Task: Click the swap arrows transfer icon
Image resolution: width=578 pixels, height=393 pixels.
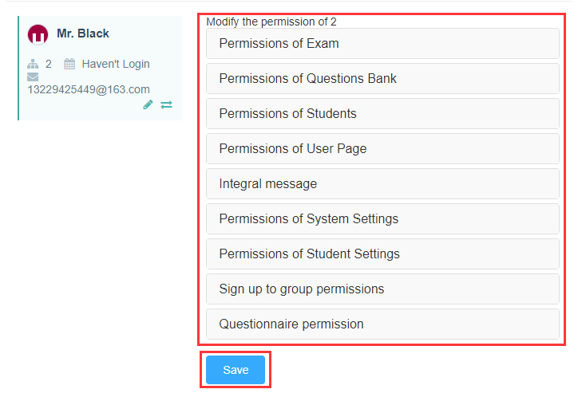Action: pyautogui.click(x=166, y=105)
